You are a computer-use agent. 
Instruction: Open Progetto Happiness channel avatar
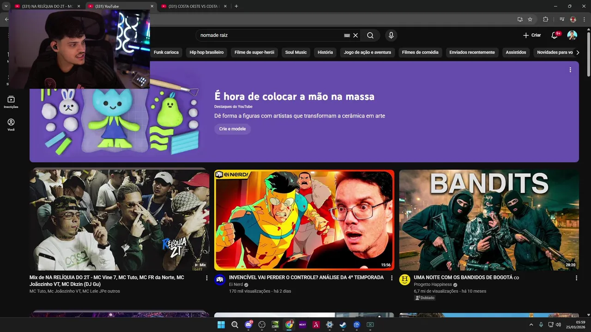click(405, 279)
